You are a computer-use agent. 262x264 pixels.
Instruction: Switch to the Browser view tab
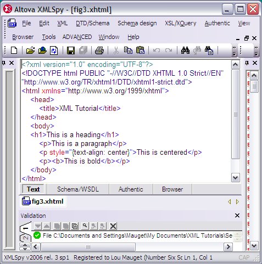point(172,189)
